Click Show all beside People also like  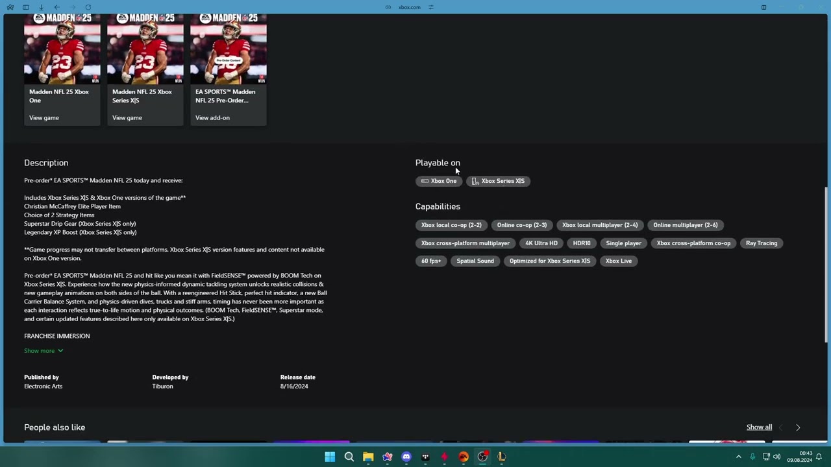click(x=759, y=427)
